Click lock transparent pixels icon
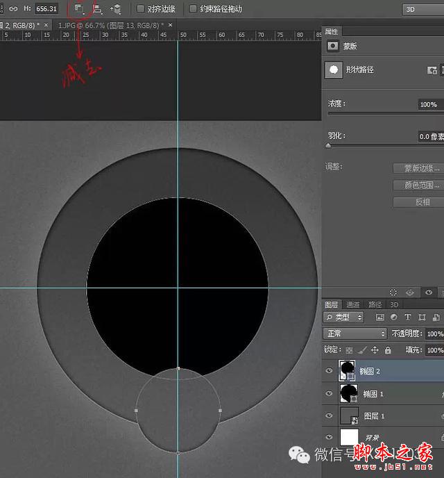This screenshot has height=478, width=444. click(350, 350)
